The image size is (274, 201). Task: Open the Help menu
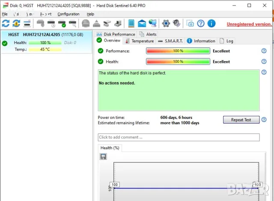90,14
